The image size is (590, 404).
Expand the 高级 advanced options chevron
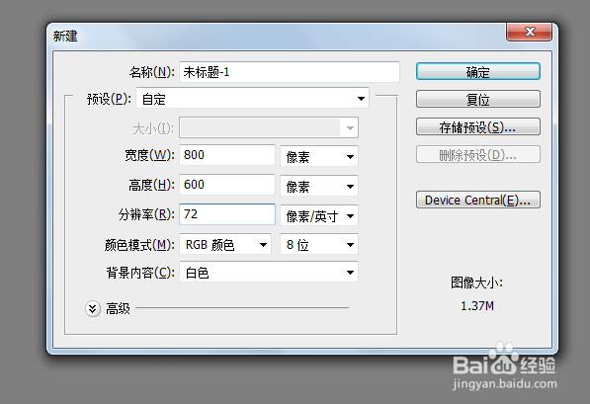pos(93,309)
